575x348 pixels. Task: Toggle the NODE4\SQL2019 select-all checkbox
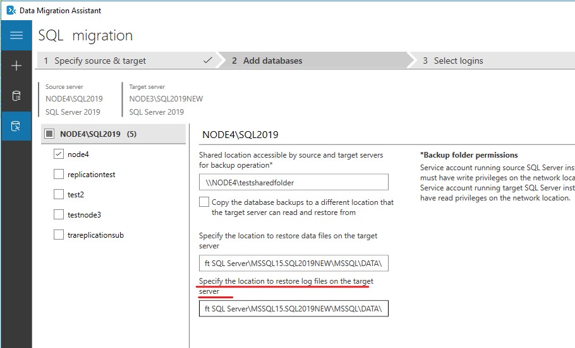49,134
